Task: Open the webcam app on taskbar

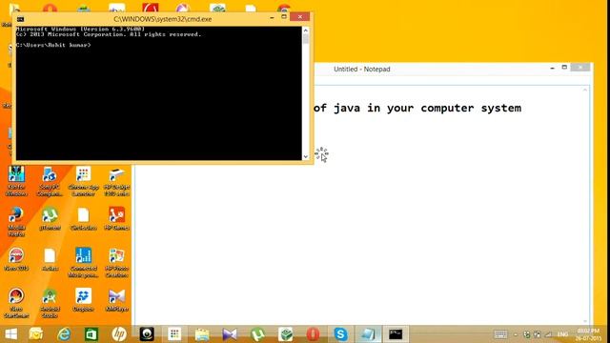Action: point(147,334)
